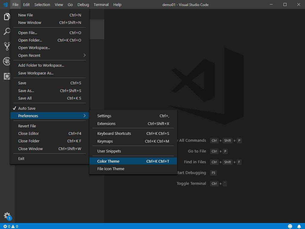Open the Debug view icon
Image resolution: width=305 pixels, height=229 pixels.
point(7,61)
